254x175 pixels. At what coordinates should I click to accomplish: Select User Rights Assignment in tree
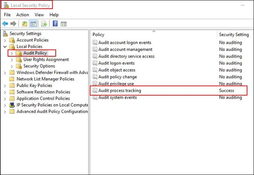pyautogui.click(x=46, y=60)
